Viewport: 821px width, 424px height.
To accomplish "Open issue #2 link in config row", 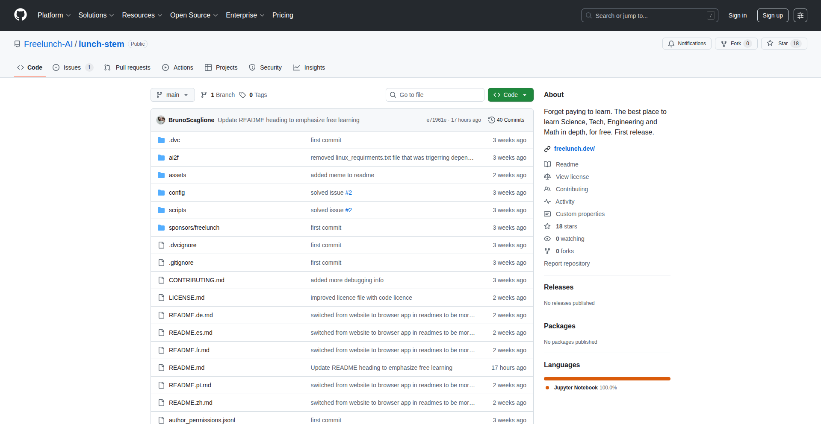I will point(348,193).
